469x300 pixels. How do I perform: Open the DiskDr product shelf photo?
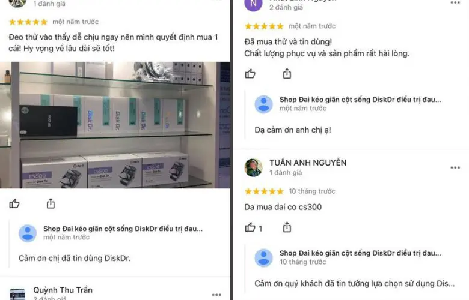pyautogui.click(x=115, y=125)
